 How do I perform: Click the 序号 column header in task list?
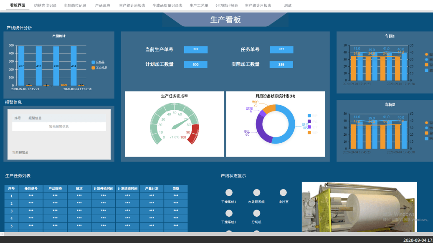pos(11,189)
